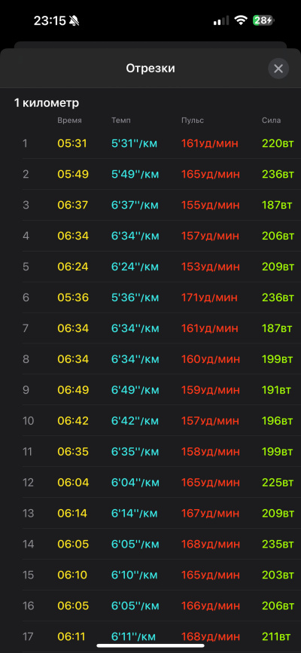This screenshot has height=653, width=301.
Task: Select split 12 time 06:04
Action: (73, 483)
